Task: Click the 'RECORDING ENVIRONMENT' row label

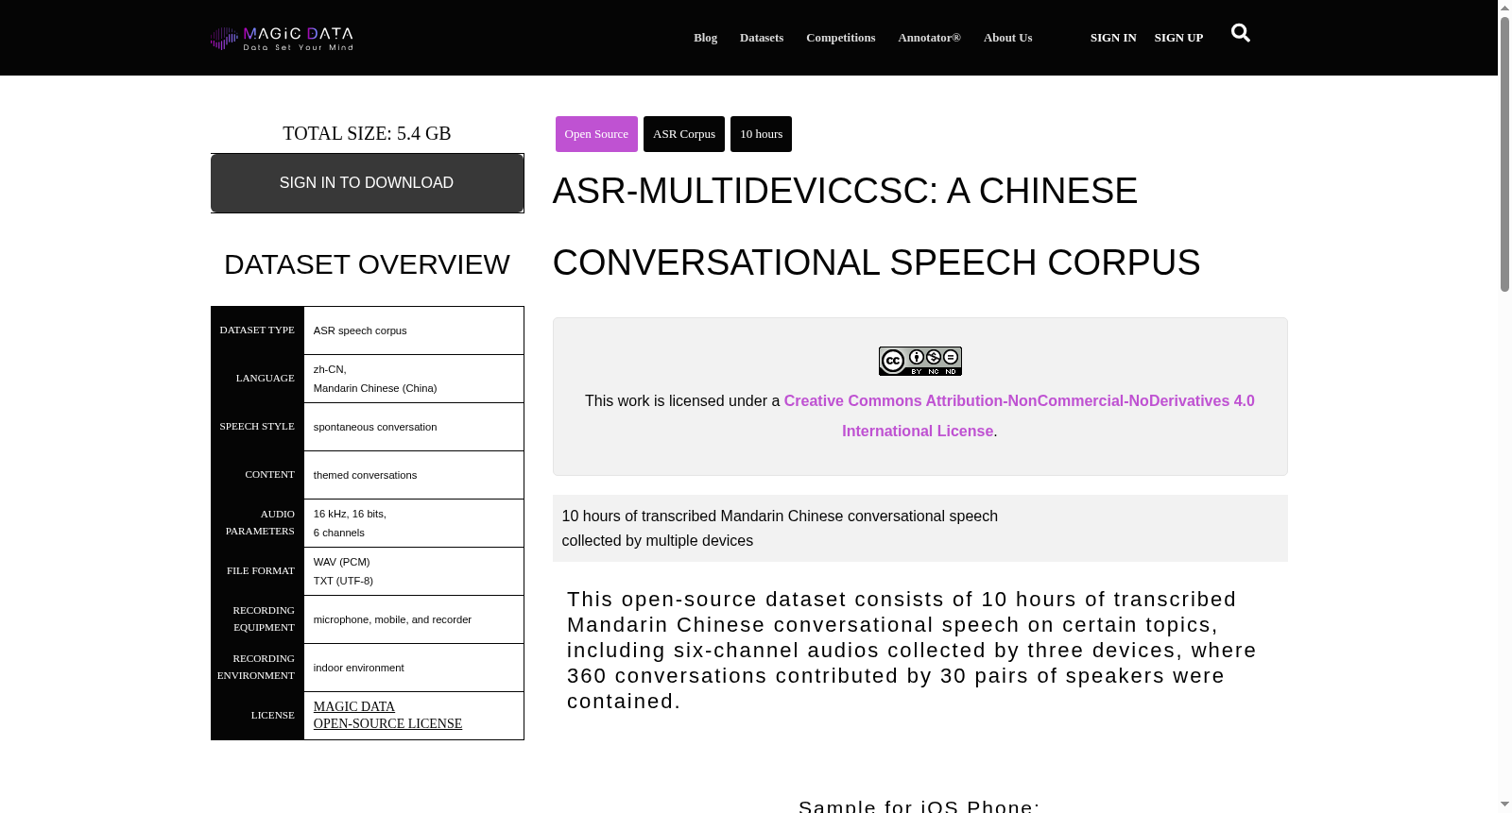Action: [x=256, y=667]
